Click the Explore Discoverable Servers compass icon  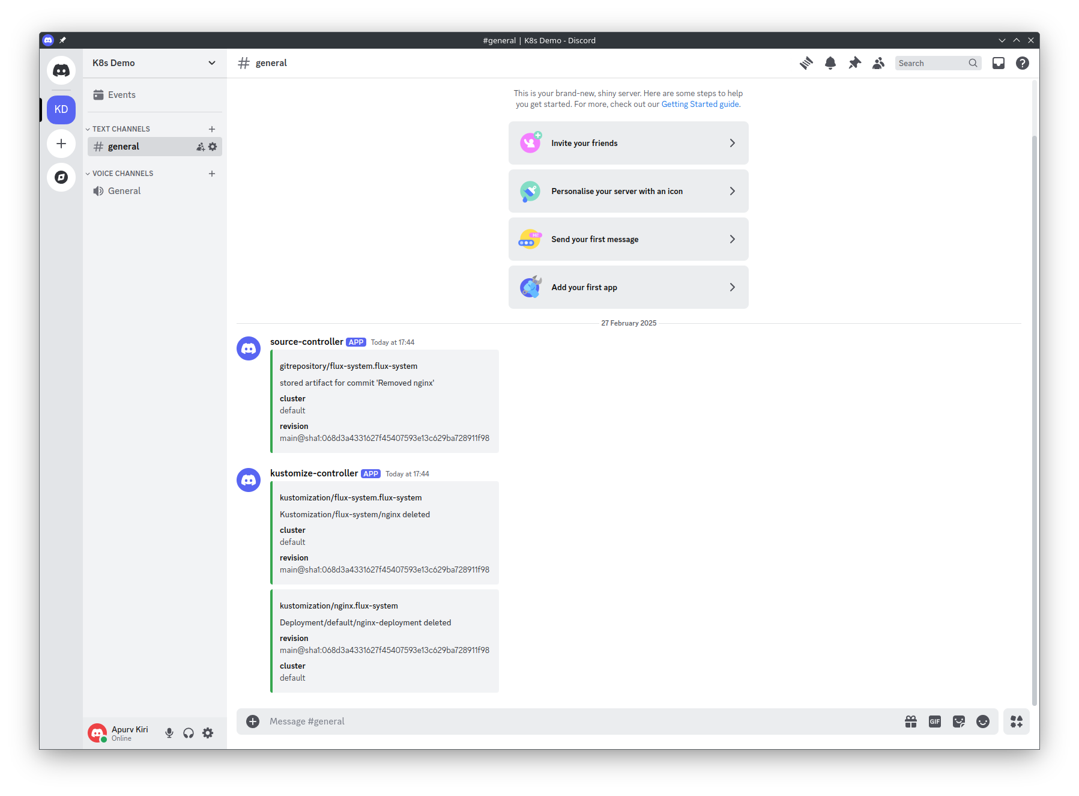tap(61, 177)
